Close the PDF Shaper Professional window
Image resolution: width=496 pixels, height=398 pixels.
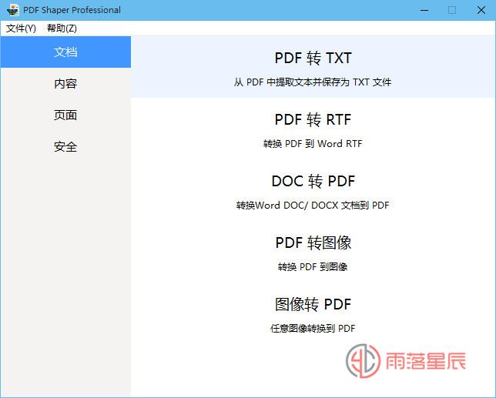(x=481, y=10)
